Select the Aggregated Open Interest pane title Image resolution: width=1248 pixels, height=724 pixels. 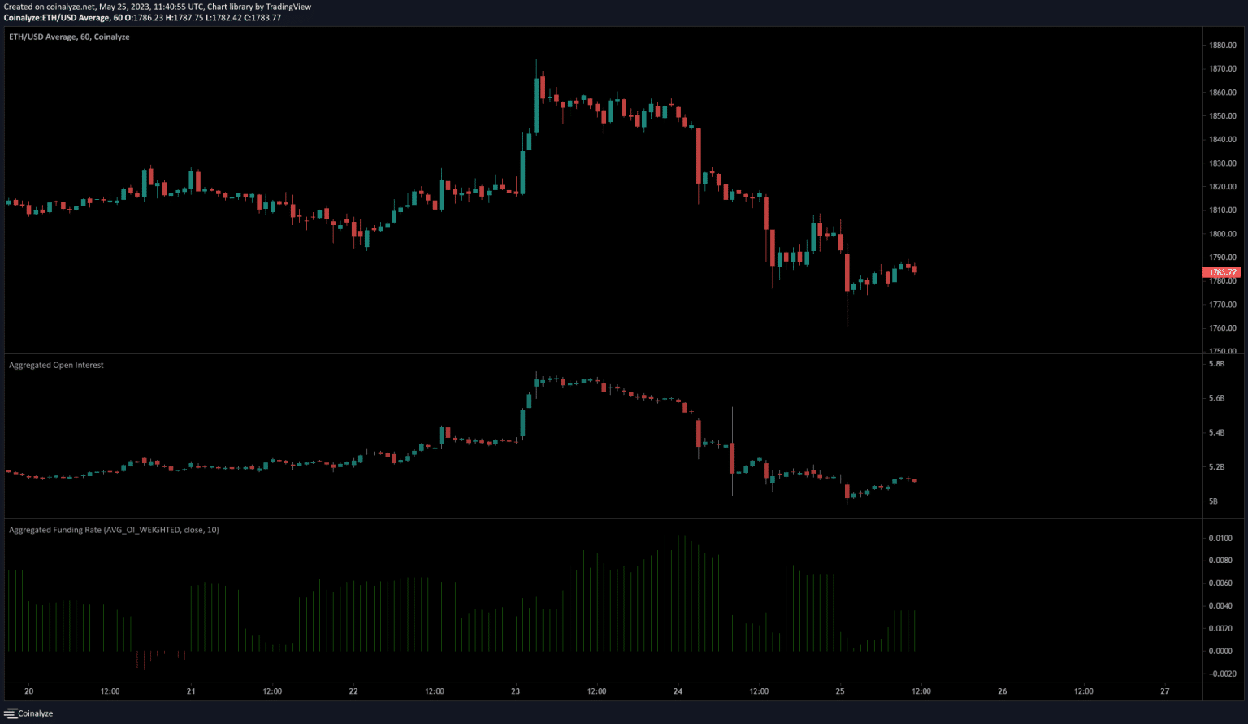(56, 365)
